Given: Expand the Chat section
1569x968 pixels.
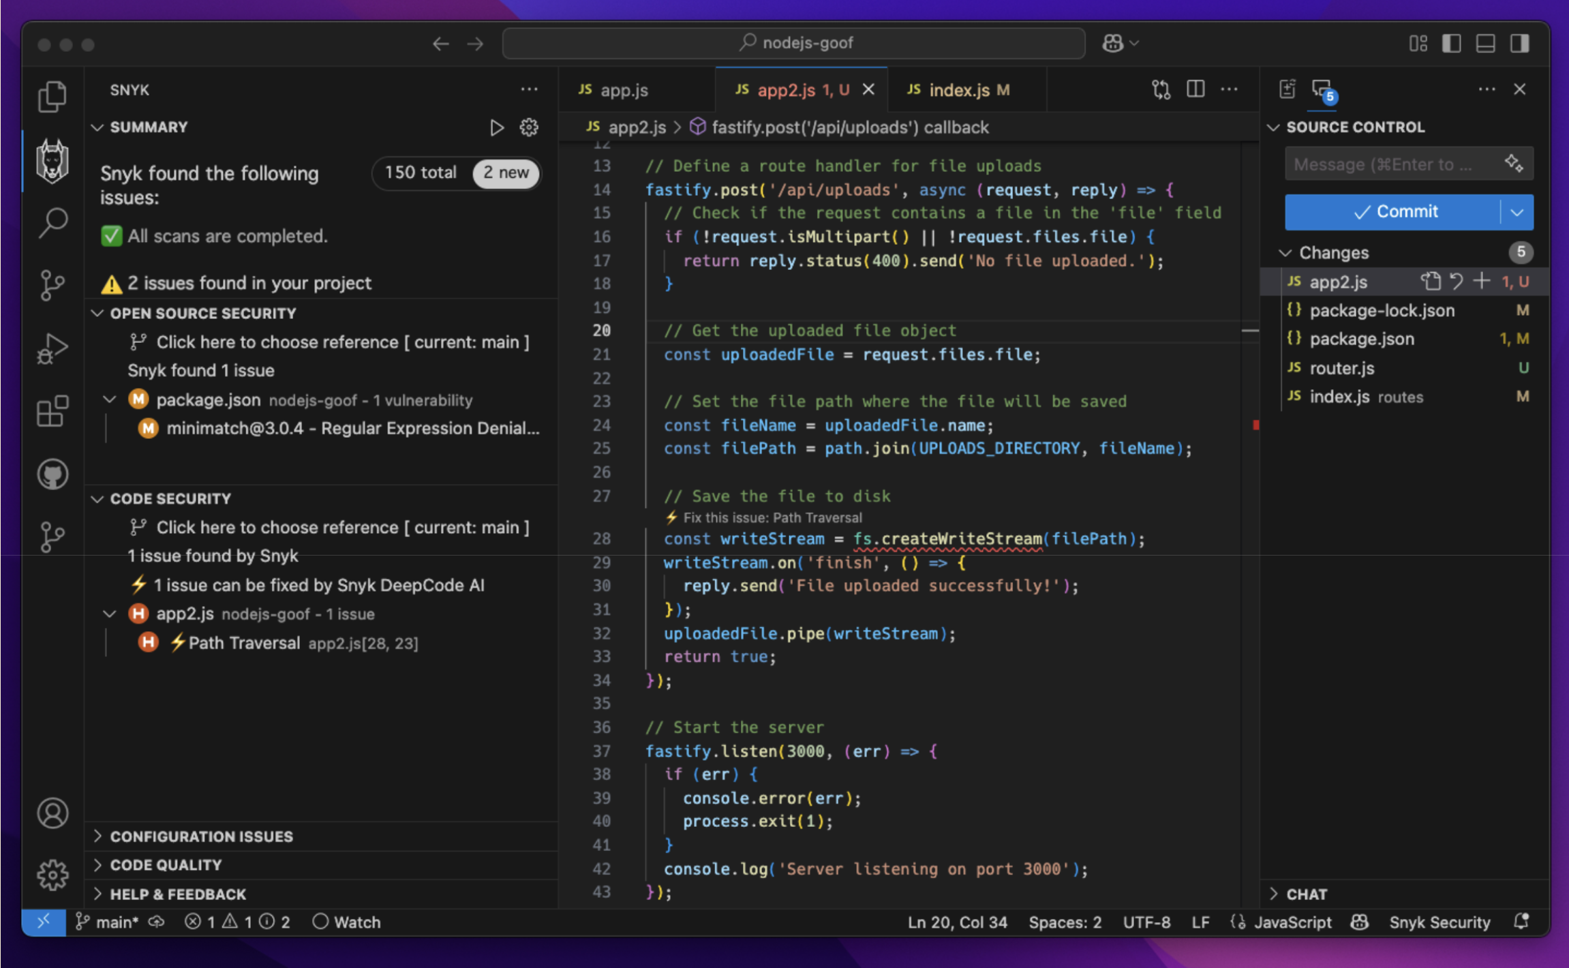Looking at the screenshot, I should (1273, 894).
